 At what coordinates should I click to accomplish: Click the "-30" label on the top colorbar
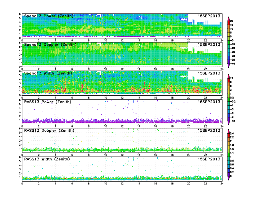pos(232,56)
